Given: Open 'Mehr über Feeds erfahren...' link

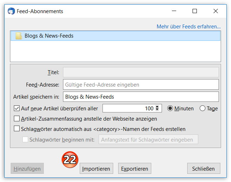Looking at the screenshot, I should coord(189,27).
